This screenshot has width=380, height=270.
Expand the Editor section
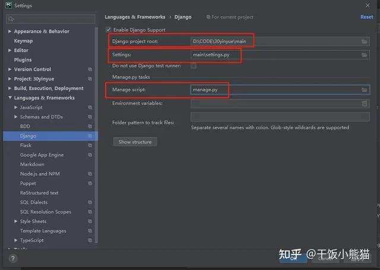[9, 50]
